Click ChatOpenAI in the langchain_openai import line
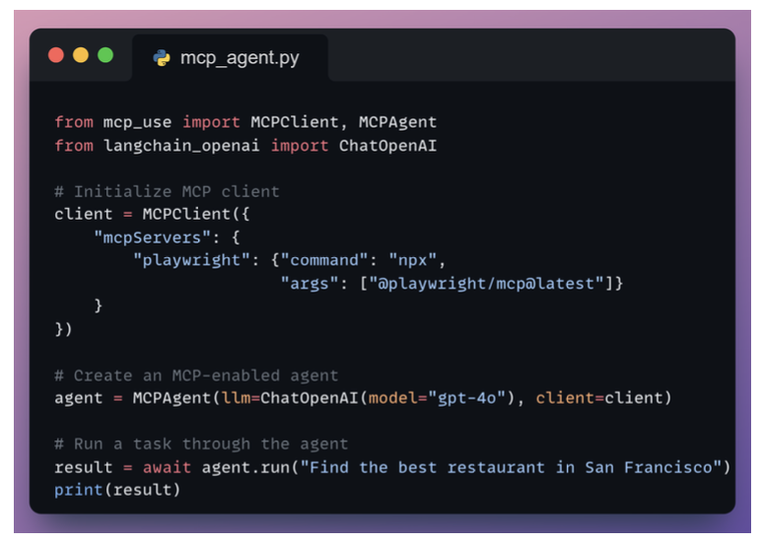This screenshot has width=761, height=544. [x=387, y=146]
